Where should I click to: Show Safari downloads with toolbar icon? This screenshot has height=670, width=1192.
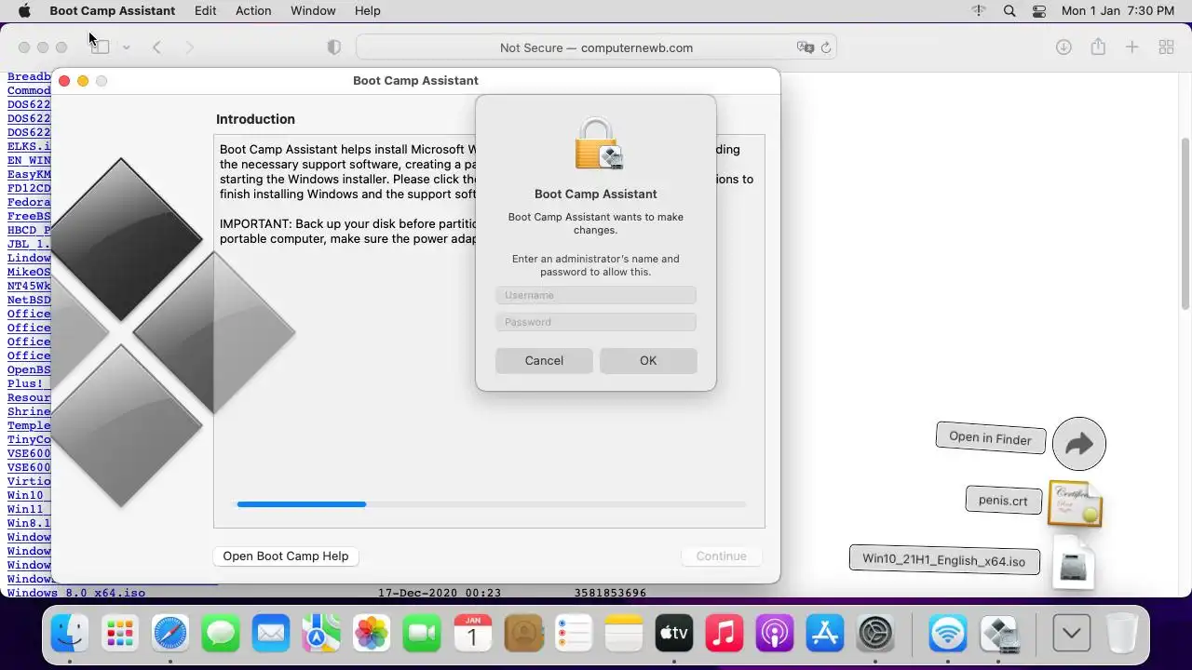[1063, 47]
